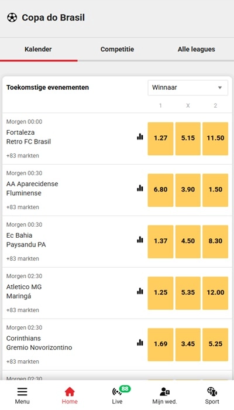Open statistics icon for Fortaleza match
Viewport: 234px width, 410px height.
[x=140, y=136]
